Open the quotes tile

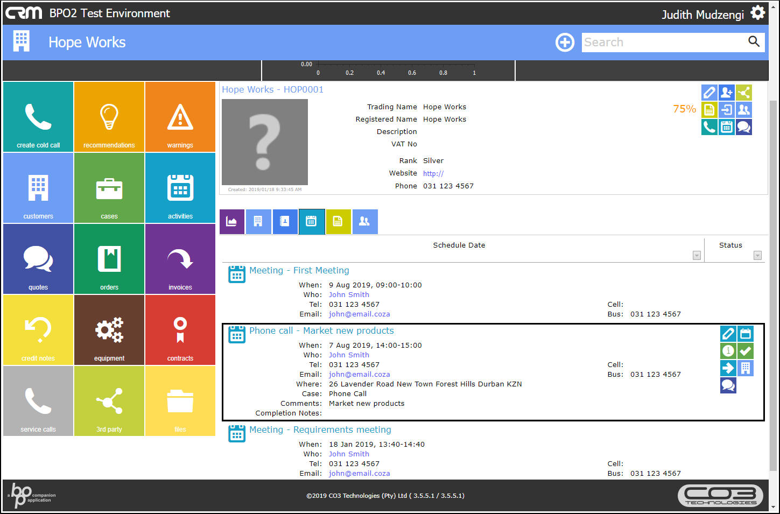tap(38, 259)
